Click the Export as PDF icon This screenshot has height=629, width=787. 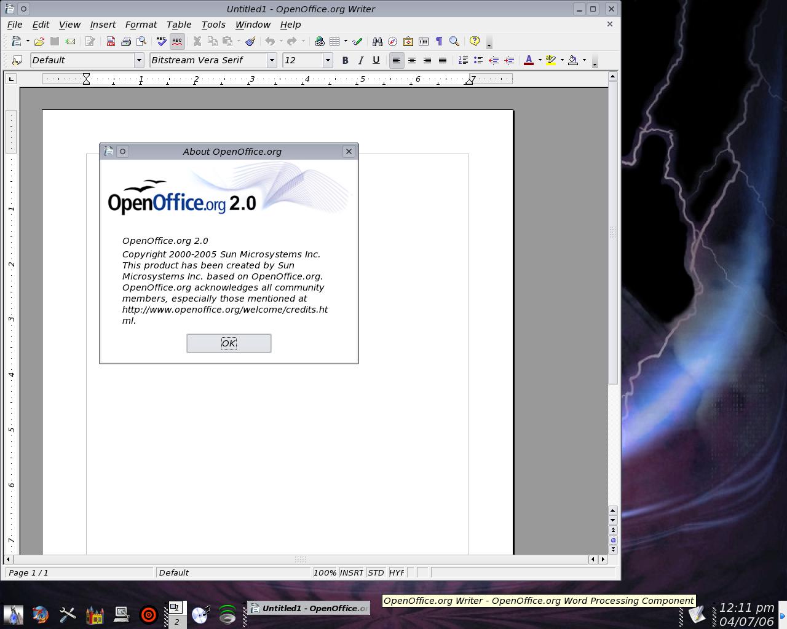click(111, 42)
